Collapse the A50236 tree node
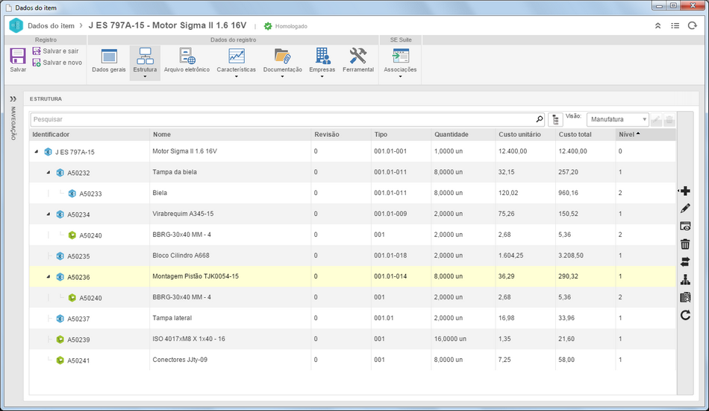Screen dimensions: 709x411 [49, 276]
